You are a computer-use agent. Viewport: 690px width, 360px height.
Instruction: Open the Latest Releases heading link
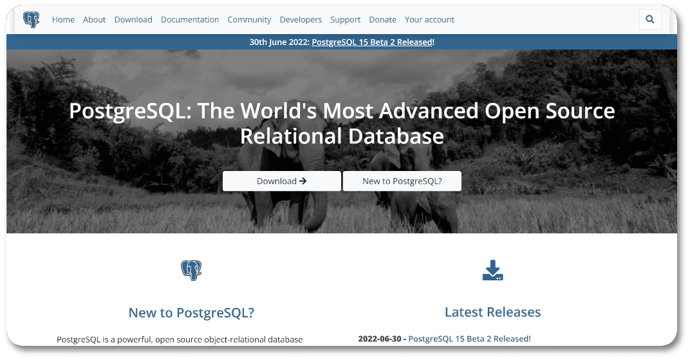(x=492, y=312)
